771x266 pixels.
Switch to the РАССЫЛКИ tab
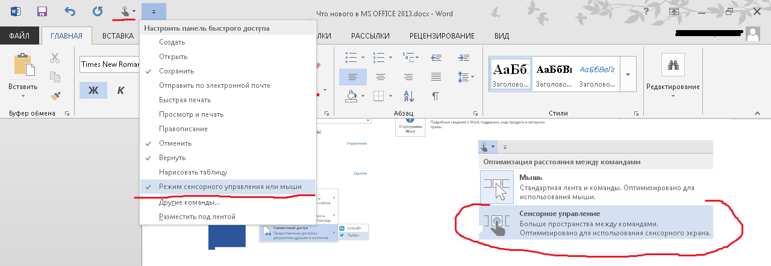[370, 36]
